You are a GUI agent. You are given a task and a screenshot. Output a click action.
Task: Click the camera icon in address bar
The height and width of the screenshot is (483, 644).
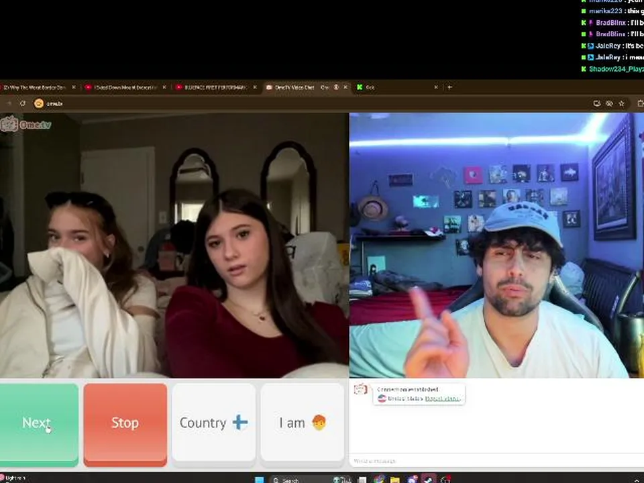597,103
